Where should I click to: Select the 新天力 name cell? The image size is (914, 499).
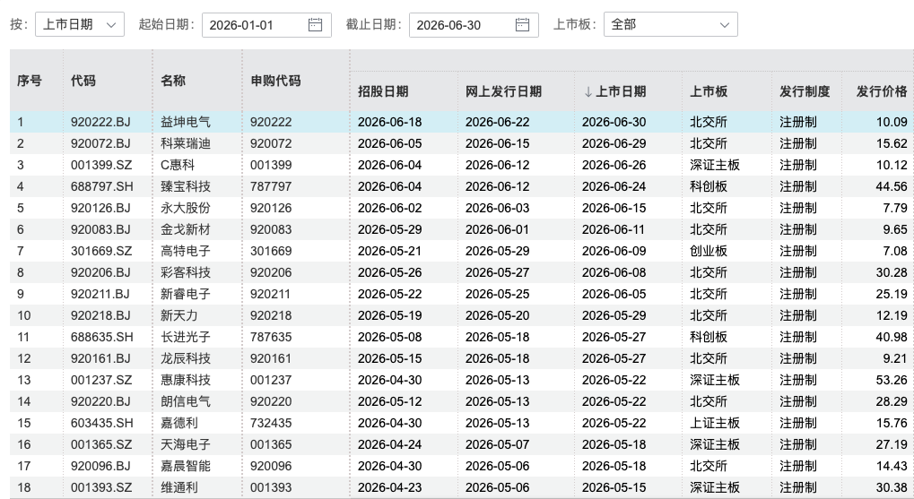click(x=179, y=316)
